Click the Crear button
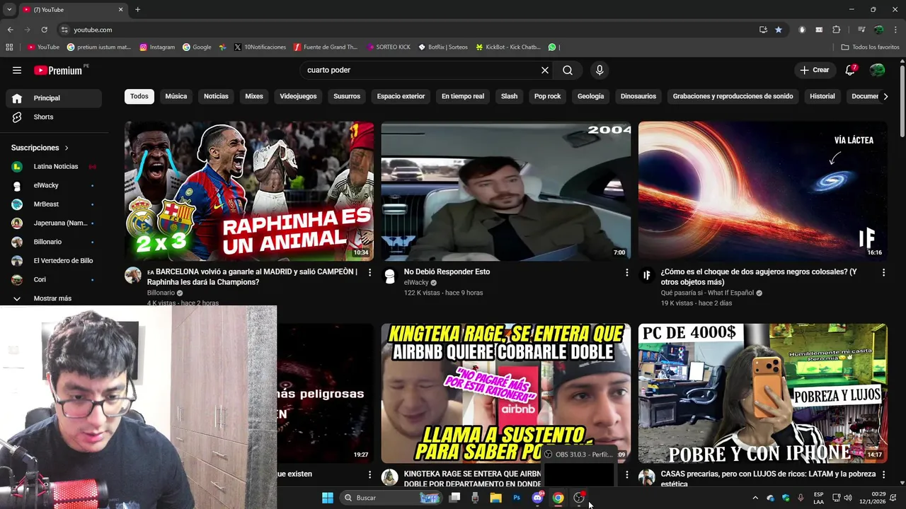 click(x=815, y=70)
